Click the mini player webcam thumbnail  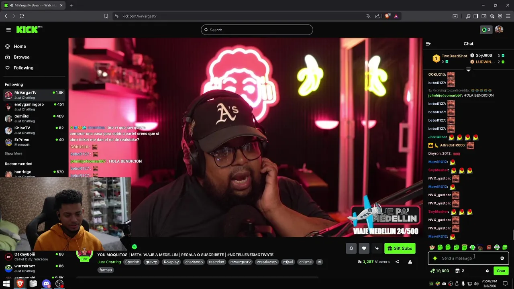click(x=65, y=214)
